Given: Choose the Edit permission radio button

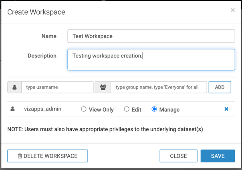Looking at the screenshot, I should point(127,109).
